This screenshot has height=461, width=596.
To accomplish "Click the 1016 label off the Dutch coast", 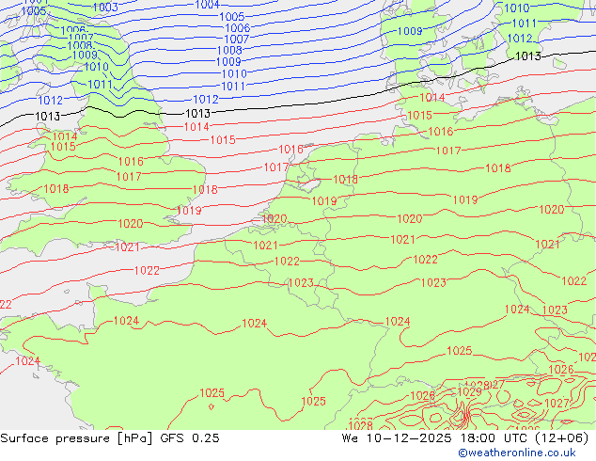I will click(290, 149).
